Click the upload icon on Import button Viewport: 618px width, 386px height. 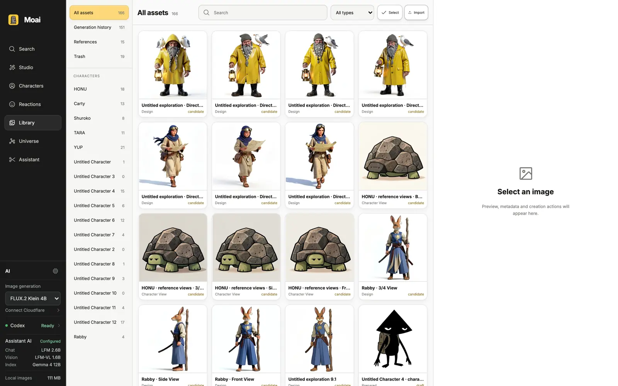coord(410,13)
